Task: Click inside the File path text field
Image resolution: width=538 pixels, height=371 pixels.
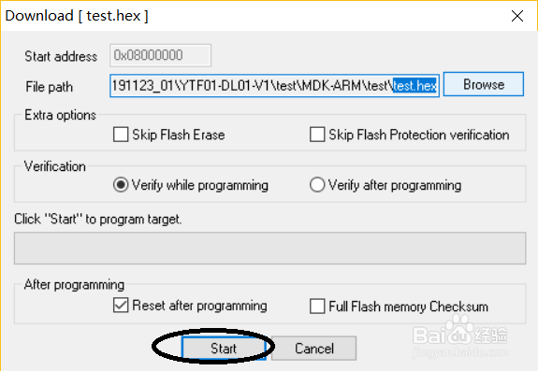Action: pos(274,86)
